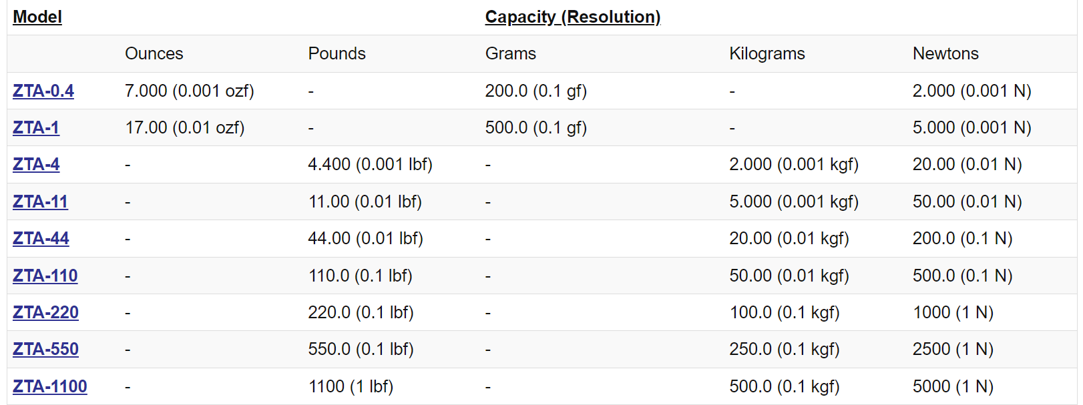Select the ZTA-1100 model link

coord(49,386)
